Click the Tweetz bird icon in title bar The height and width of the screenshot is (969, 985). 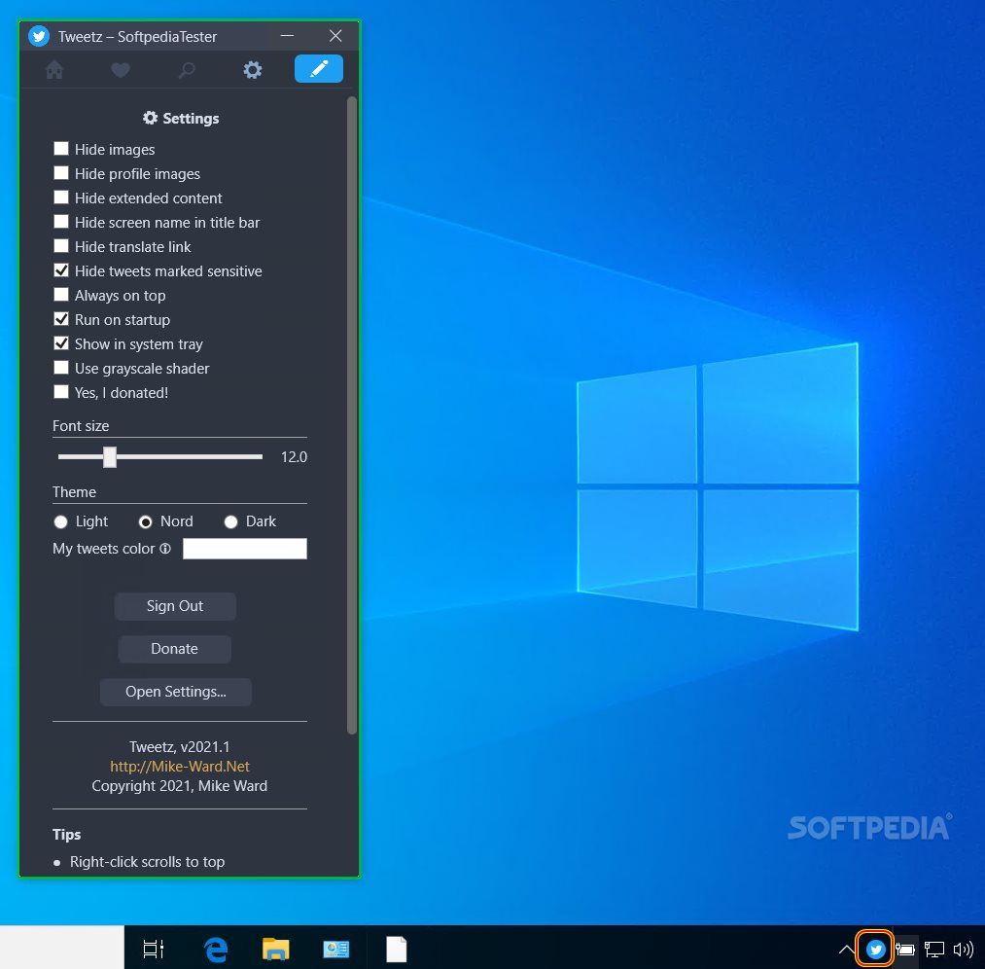[x=39, y=36]
